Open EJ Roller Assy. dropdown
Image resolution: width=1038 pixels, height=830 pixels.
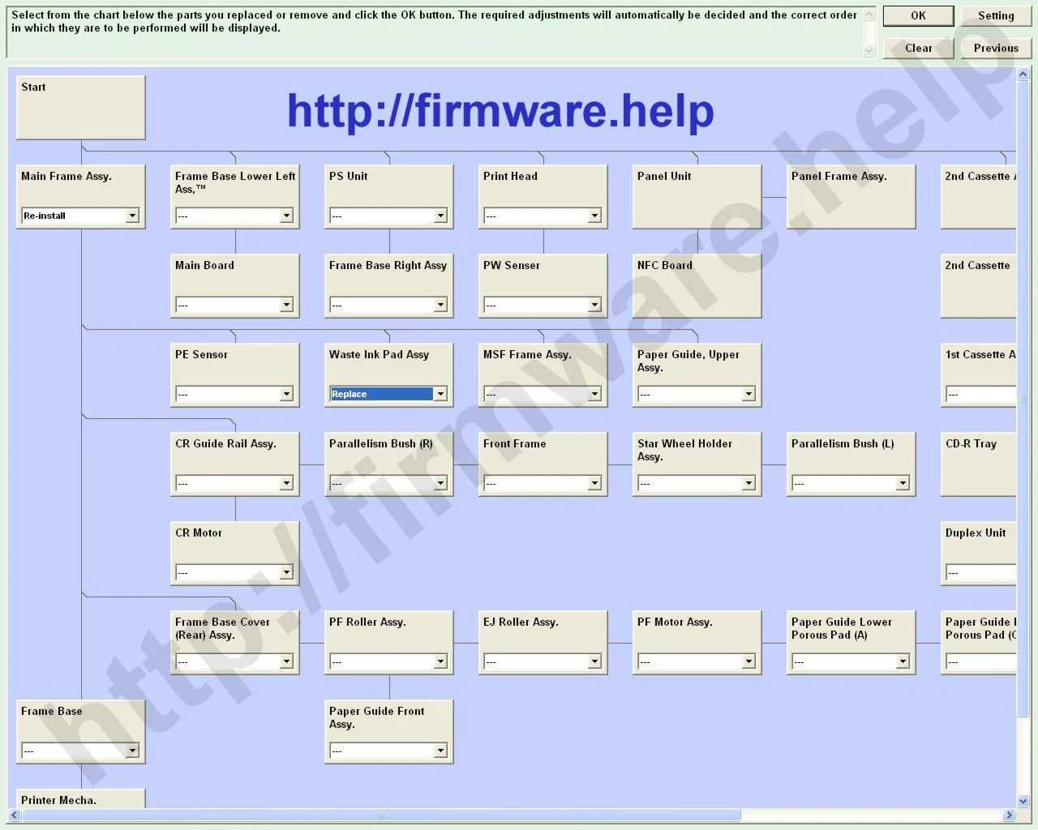pyautogui.click(x=543, y=661)
